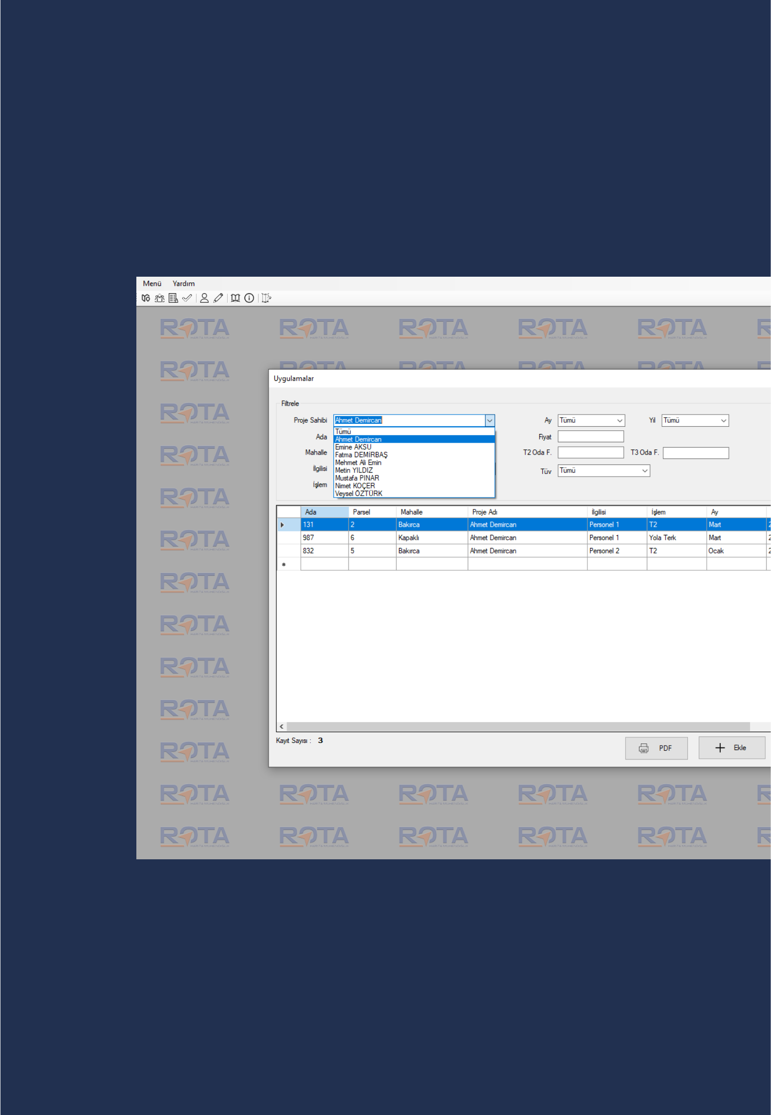Click the Personel 2 cell
Viewport: 771px width, 1115px height.
pos(617,551)
